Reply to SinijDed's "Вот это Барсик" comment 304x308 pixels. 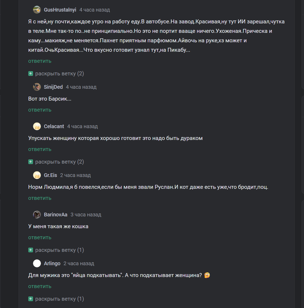40,110
